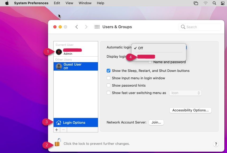
Task: Enable Show password hints checkbox
Action: click(108, 85)
